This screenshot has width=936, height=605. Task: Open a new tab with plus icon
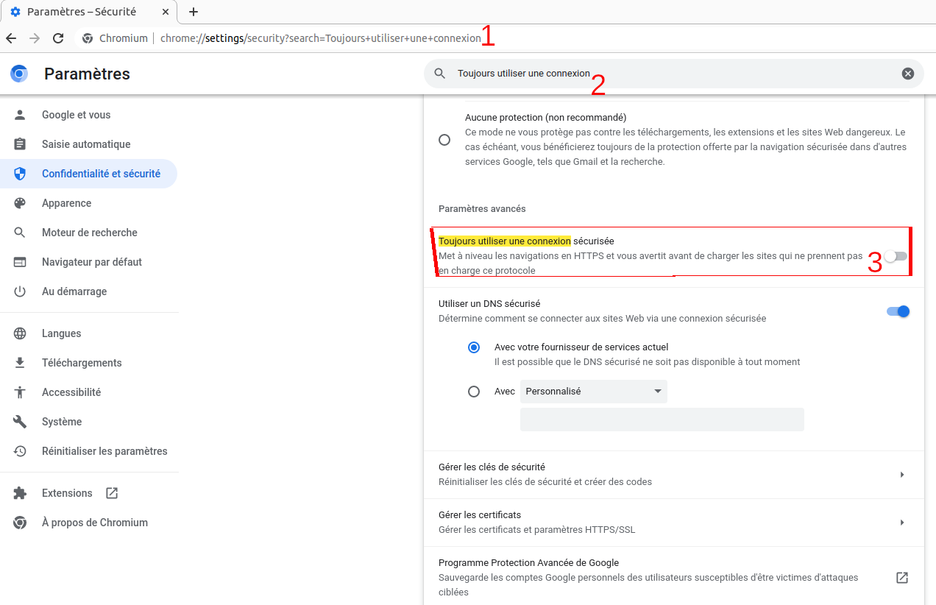tap(194, 12)
